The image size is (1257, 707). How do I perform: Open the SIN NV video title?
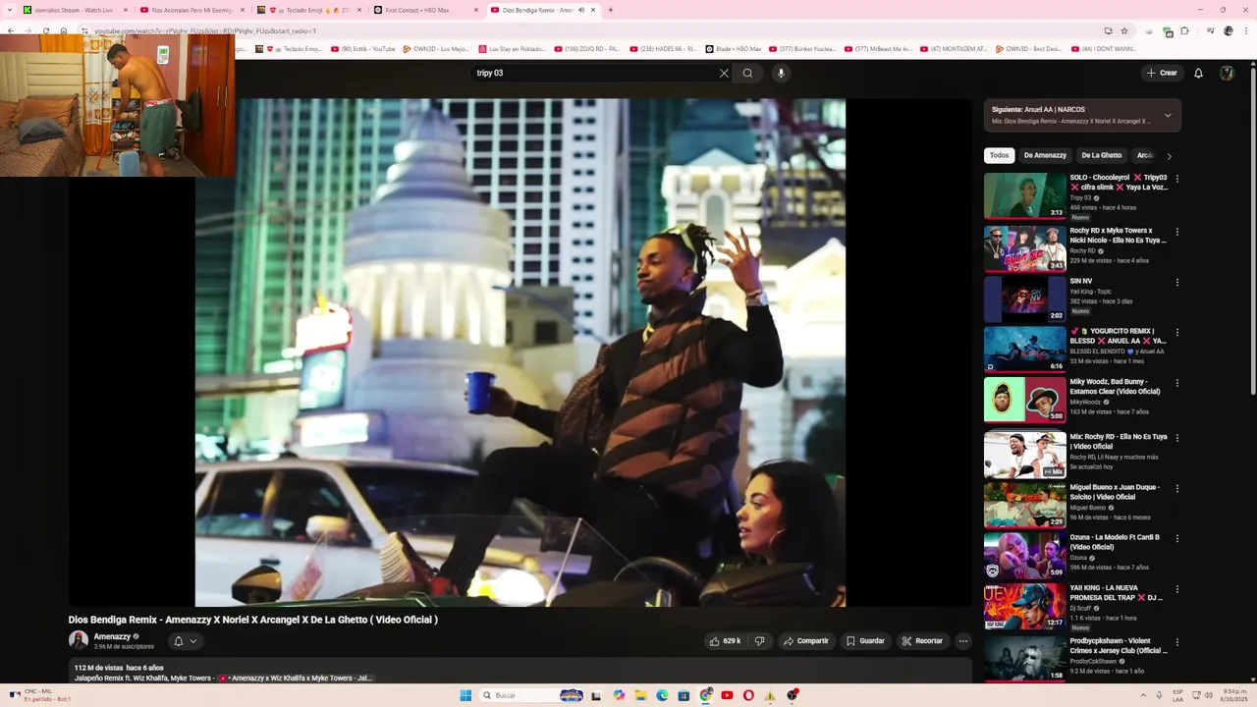pyautogui.click(x=1081, y=281)
